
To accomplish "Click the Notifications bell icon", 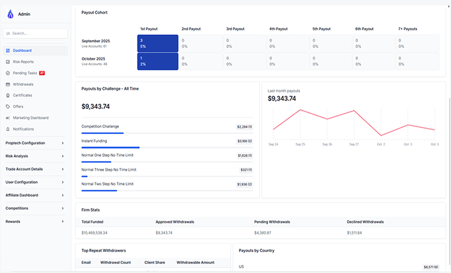I will pyautogui.click(x=8, y=129).
